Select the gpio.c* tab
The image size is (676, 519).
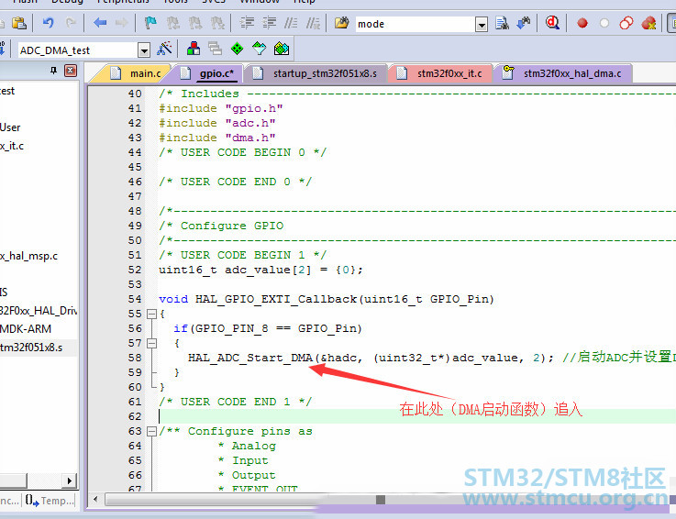tap(209, 73)
